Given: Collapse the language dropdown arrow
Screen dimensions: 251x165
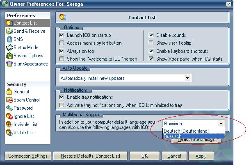Looking at the screenshot, I should tap(221, 124).
